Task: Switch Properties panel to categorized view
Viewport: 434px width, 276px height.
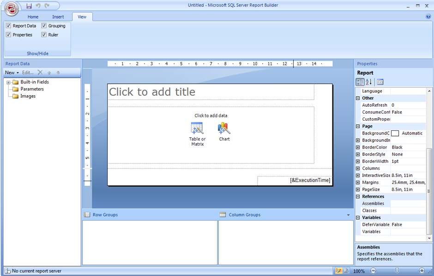Action: point(360,82)
